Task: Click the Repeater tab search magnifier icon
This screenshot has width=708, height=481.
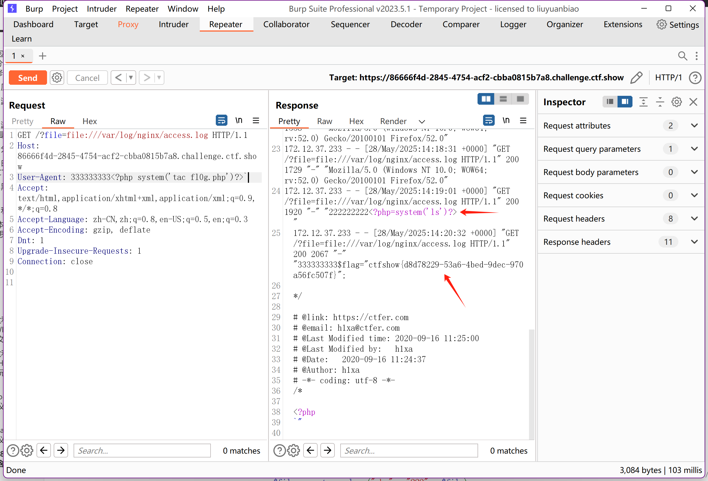Action: point(682,56)
